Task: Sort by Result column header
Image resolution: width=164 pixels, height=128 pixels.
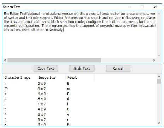Action: point(80,77)
